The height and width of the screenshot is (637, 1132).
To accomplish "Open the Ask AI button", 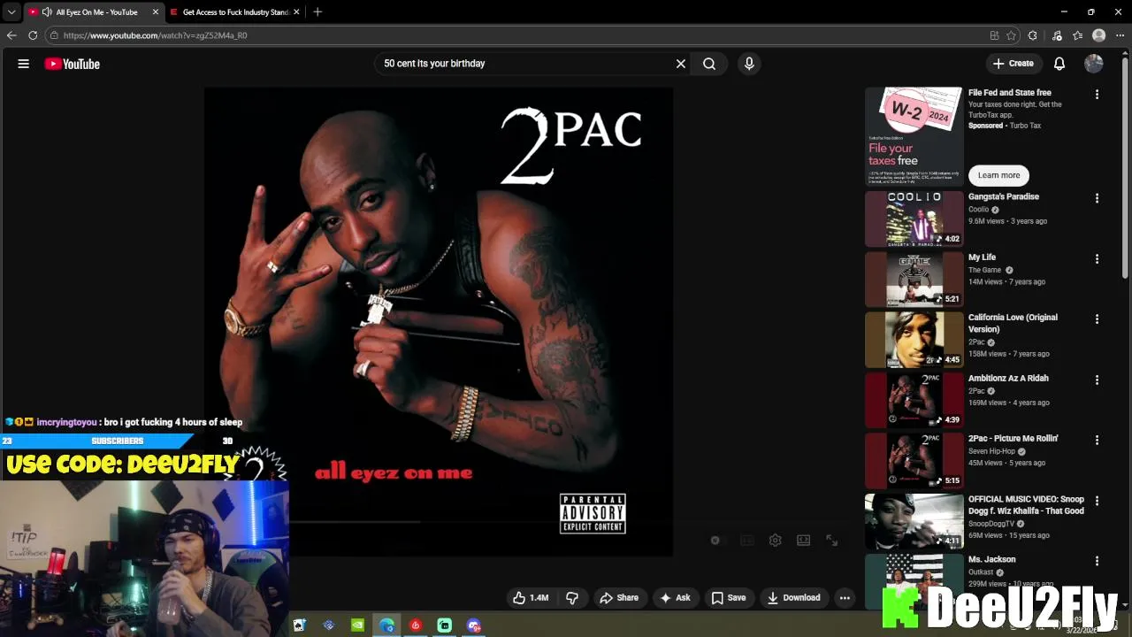I will coord(675,598).
